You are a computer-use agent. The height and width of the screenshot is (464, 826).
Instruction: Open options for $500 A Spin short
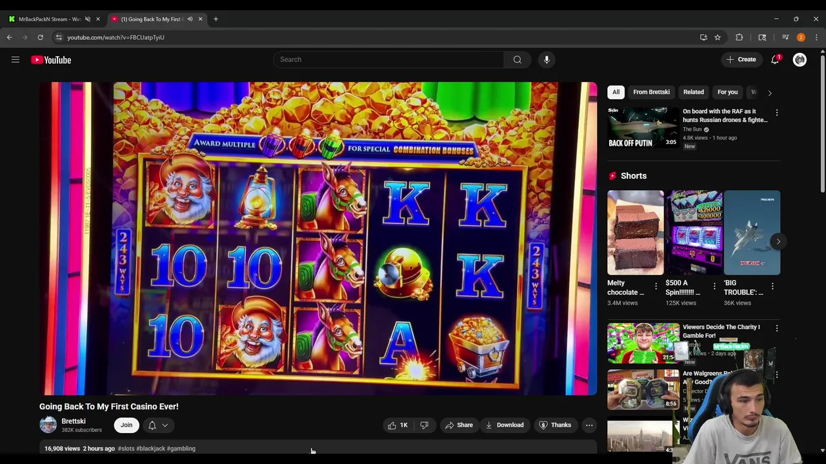tap(714, 286)
